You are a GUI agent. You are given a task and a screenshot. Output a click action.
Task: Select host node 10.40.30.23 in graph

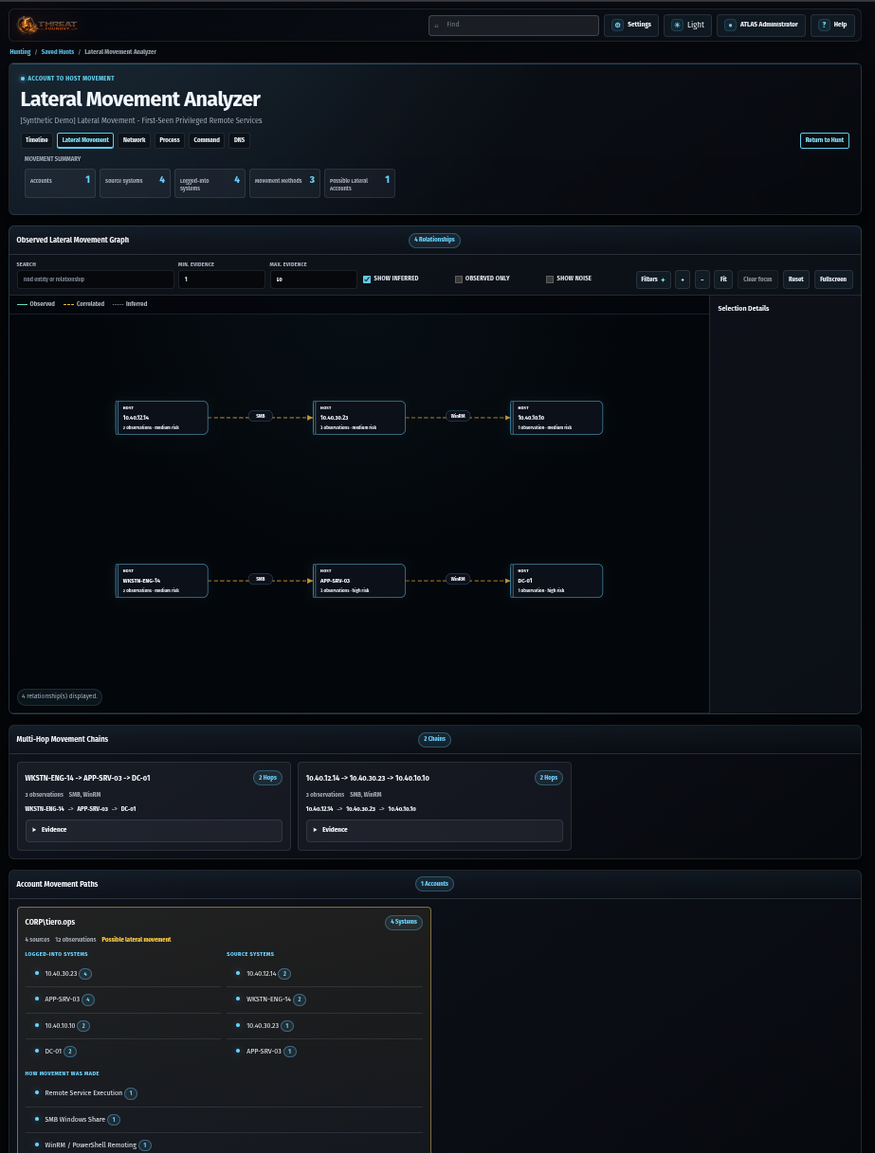pyautogui.click(x=358, y=418)
